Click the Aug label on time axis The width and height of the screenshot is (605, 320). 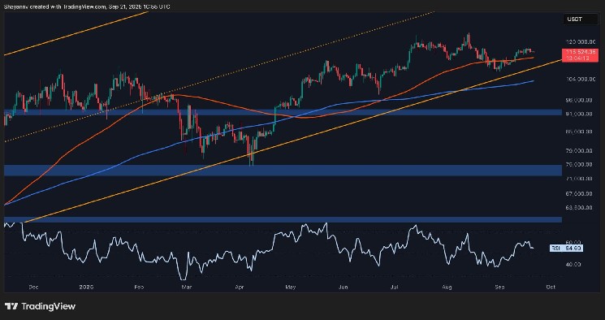[447, 288]
